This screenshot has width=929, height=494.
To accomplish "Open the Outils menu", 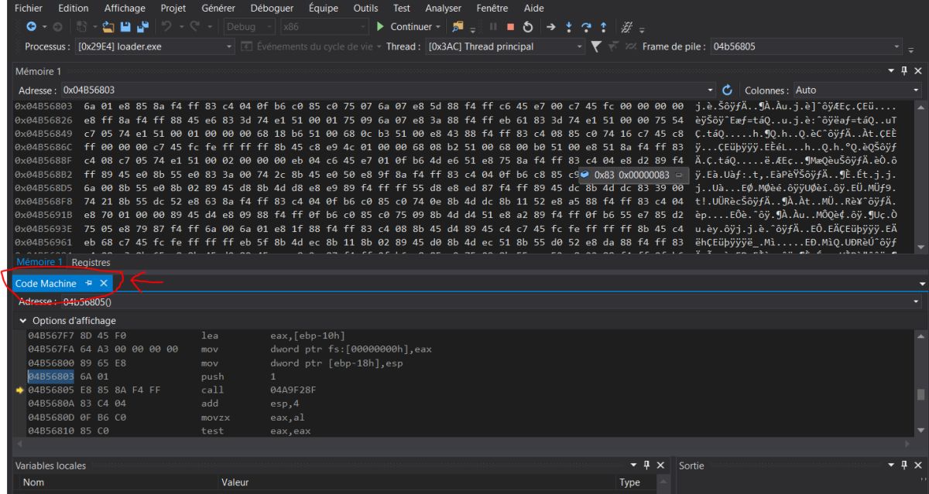I will point(365,8).
